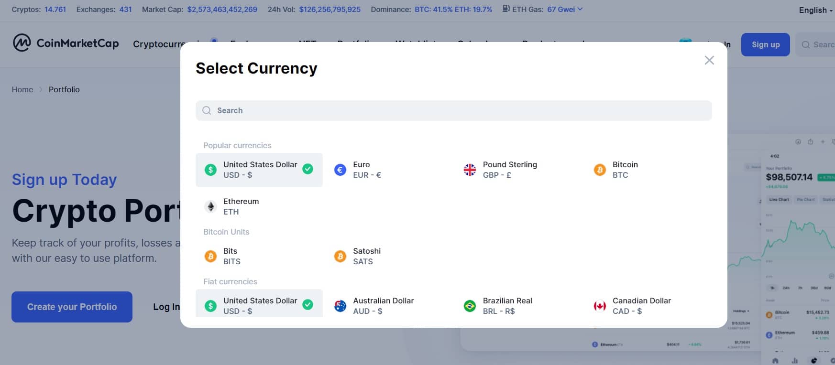
Task: Click the green checkmark on popular USD
Action: tap(308, 169)
